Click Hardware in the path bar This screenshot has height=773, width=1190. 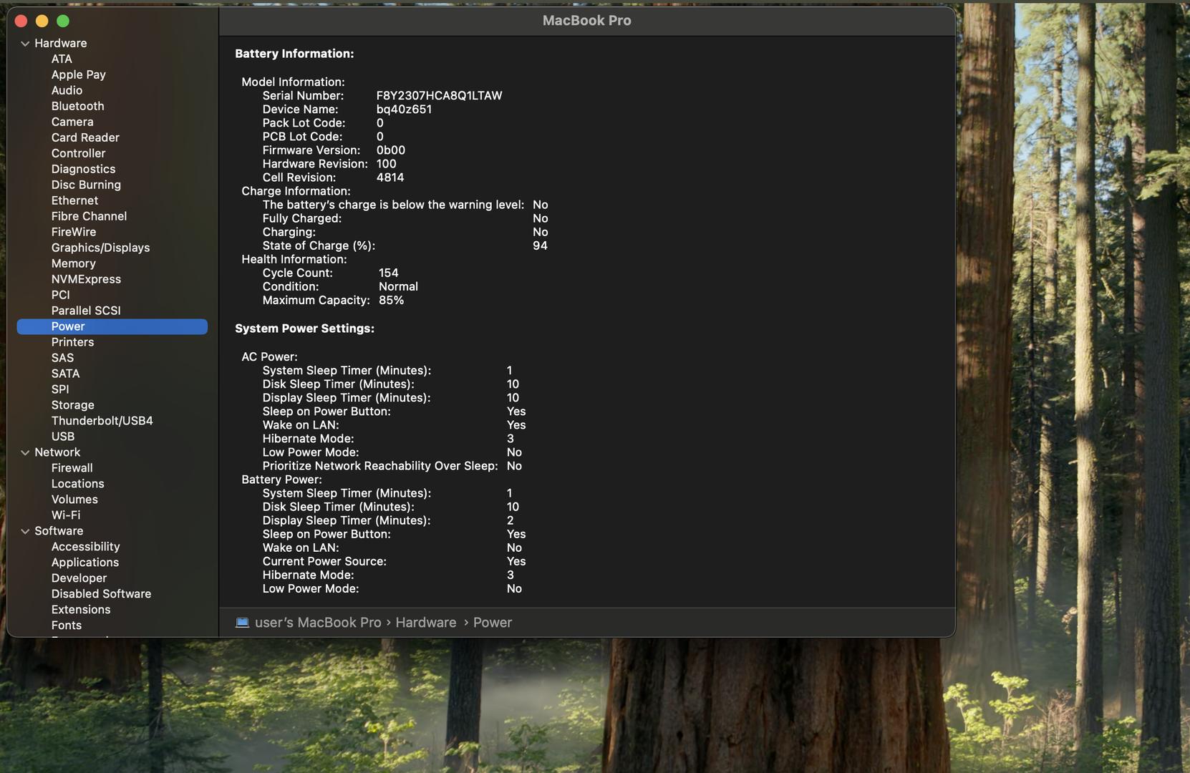(425, 623)
